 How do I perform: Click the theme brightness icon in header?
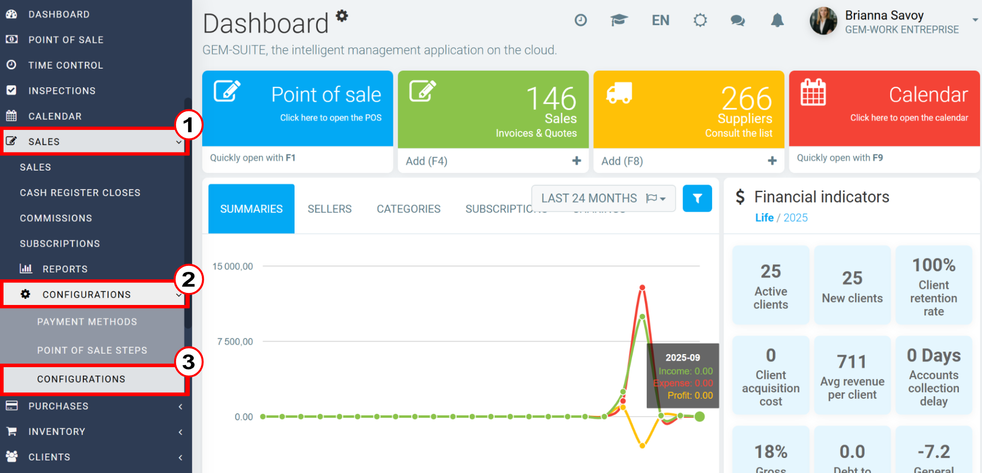700,20
